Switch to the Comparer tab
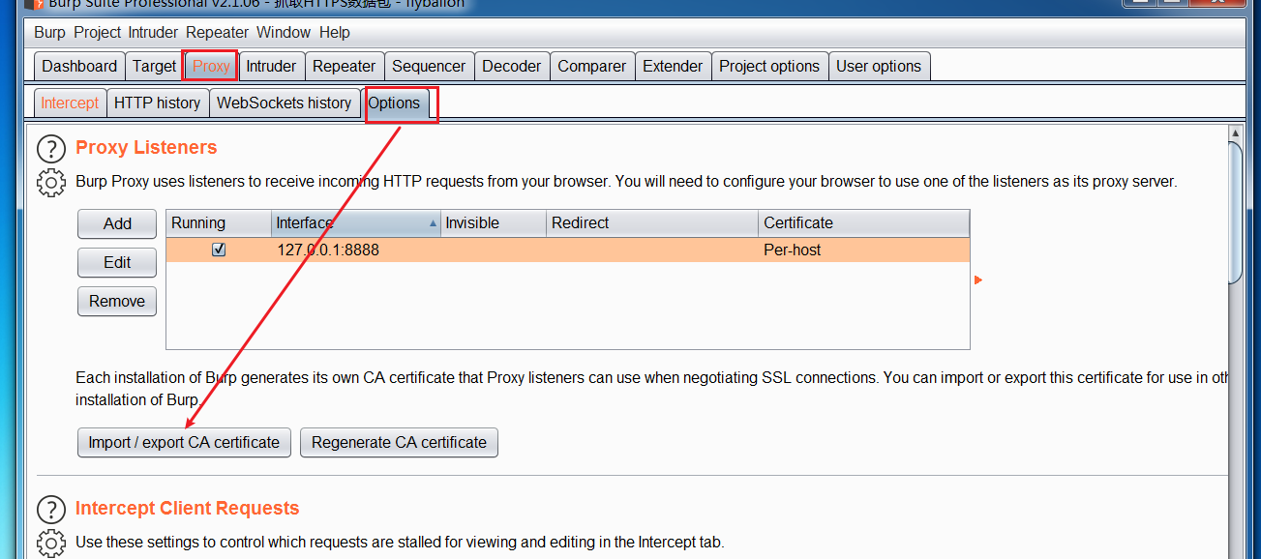This screenshot has width=1261, height=559. coord(592,66)
